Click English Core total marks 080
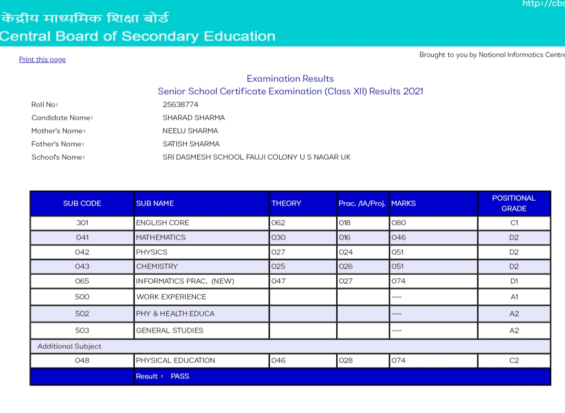Image resolution: width=565 pixels, height=413 pixels. [x=433, y=223]
